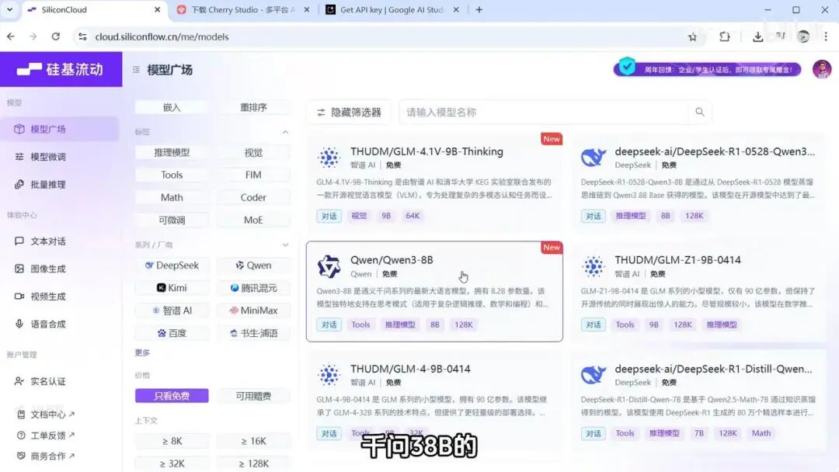The width and height of the screenshot is (839, 472).
Task: Open the 文档中心 link
Action: (x=46, y=415)
